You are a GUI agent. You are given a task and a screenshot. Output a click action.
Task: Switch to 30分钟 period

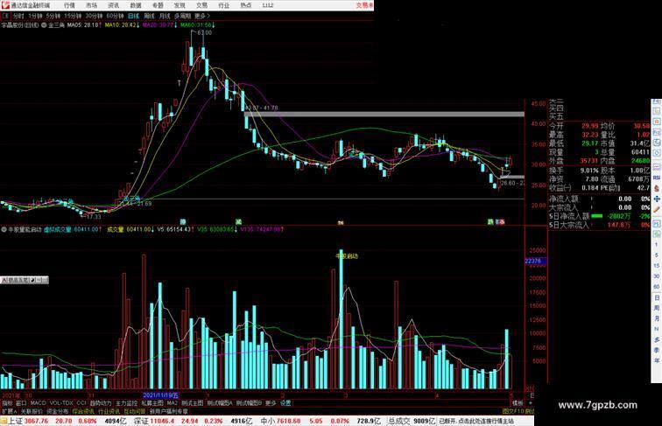(94, 16)
